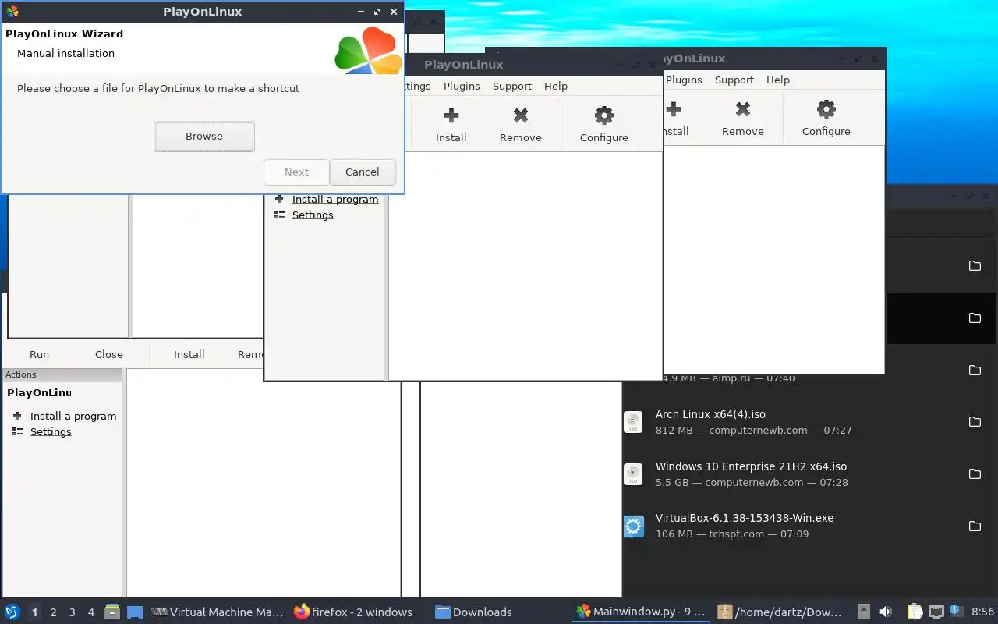This screenshot has width=998, height=624.
Task: Click the greyed Next button in wizard
Action: [x=296, y=172]
